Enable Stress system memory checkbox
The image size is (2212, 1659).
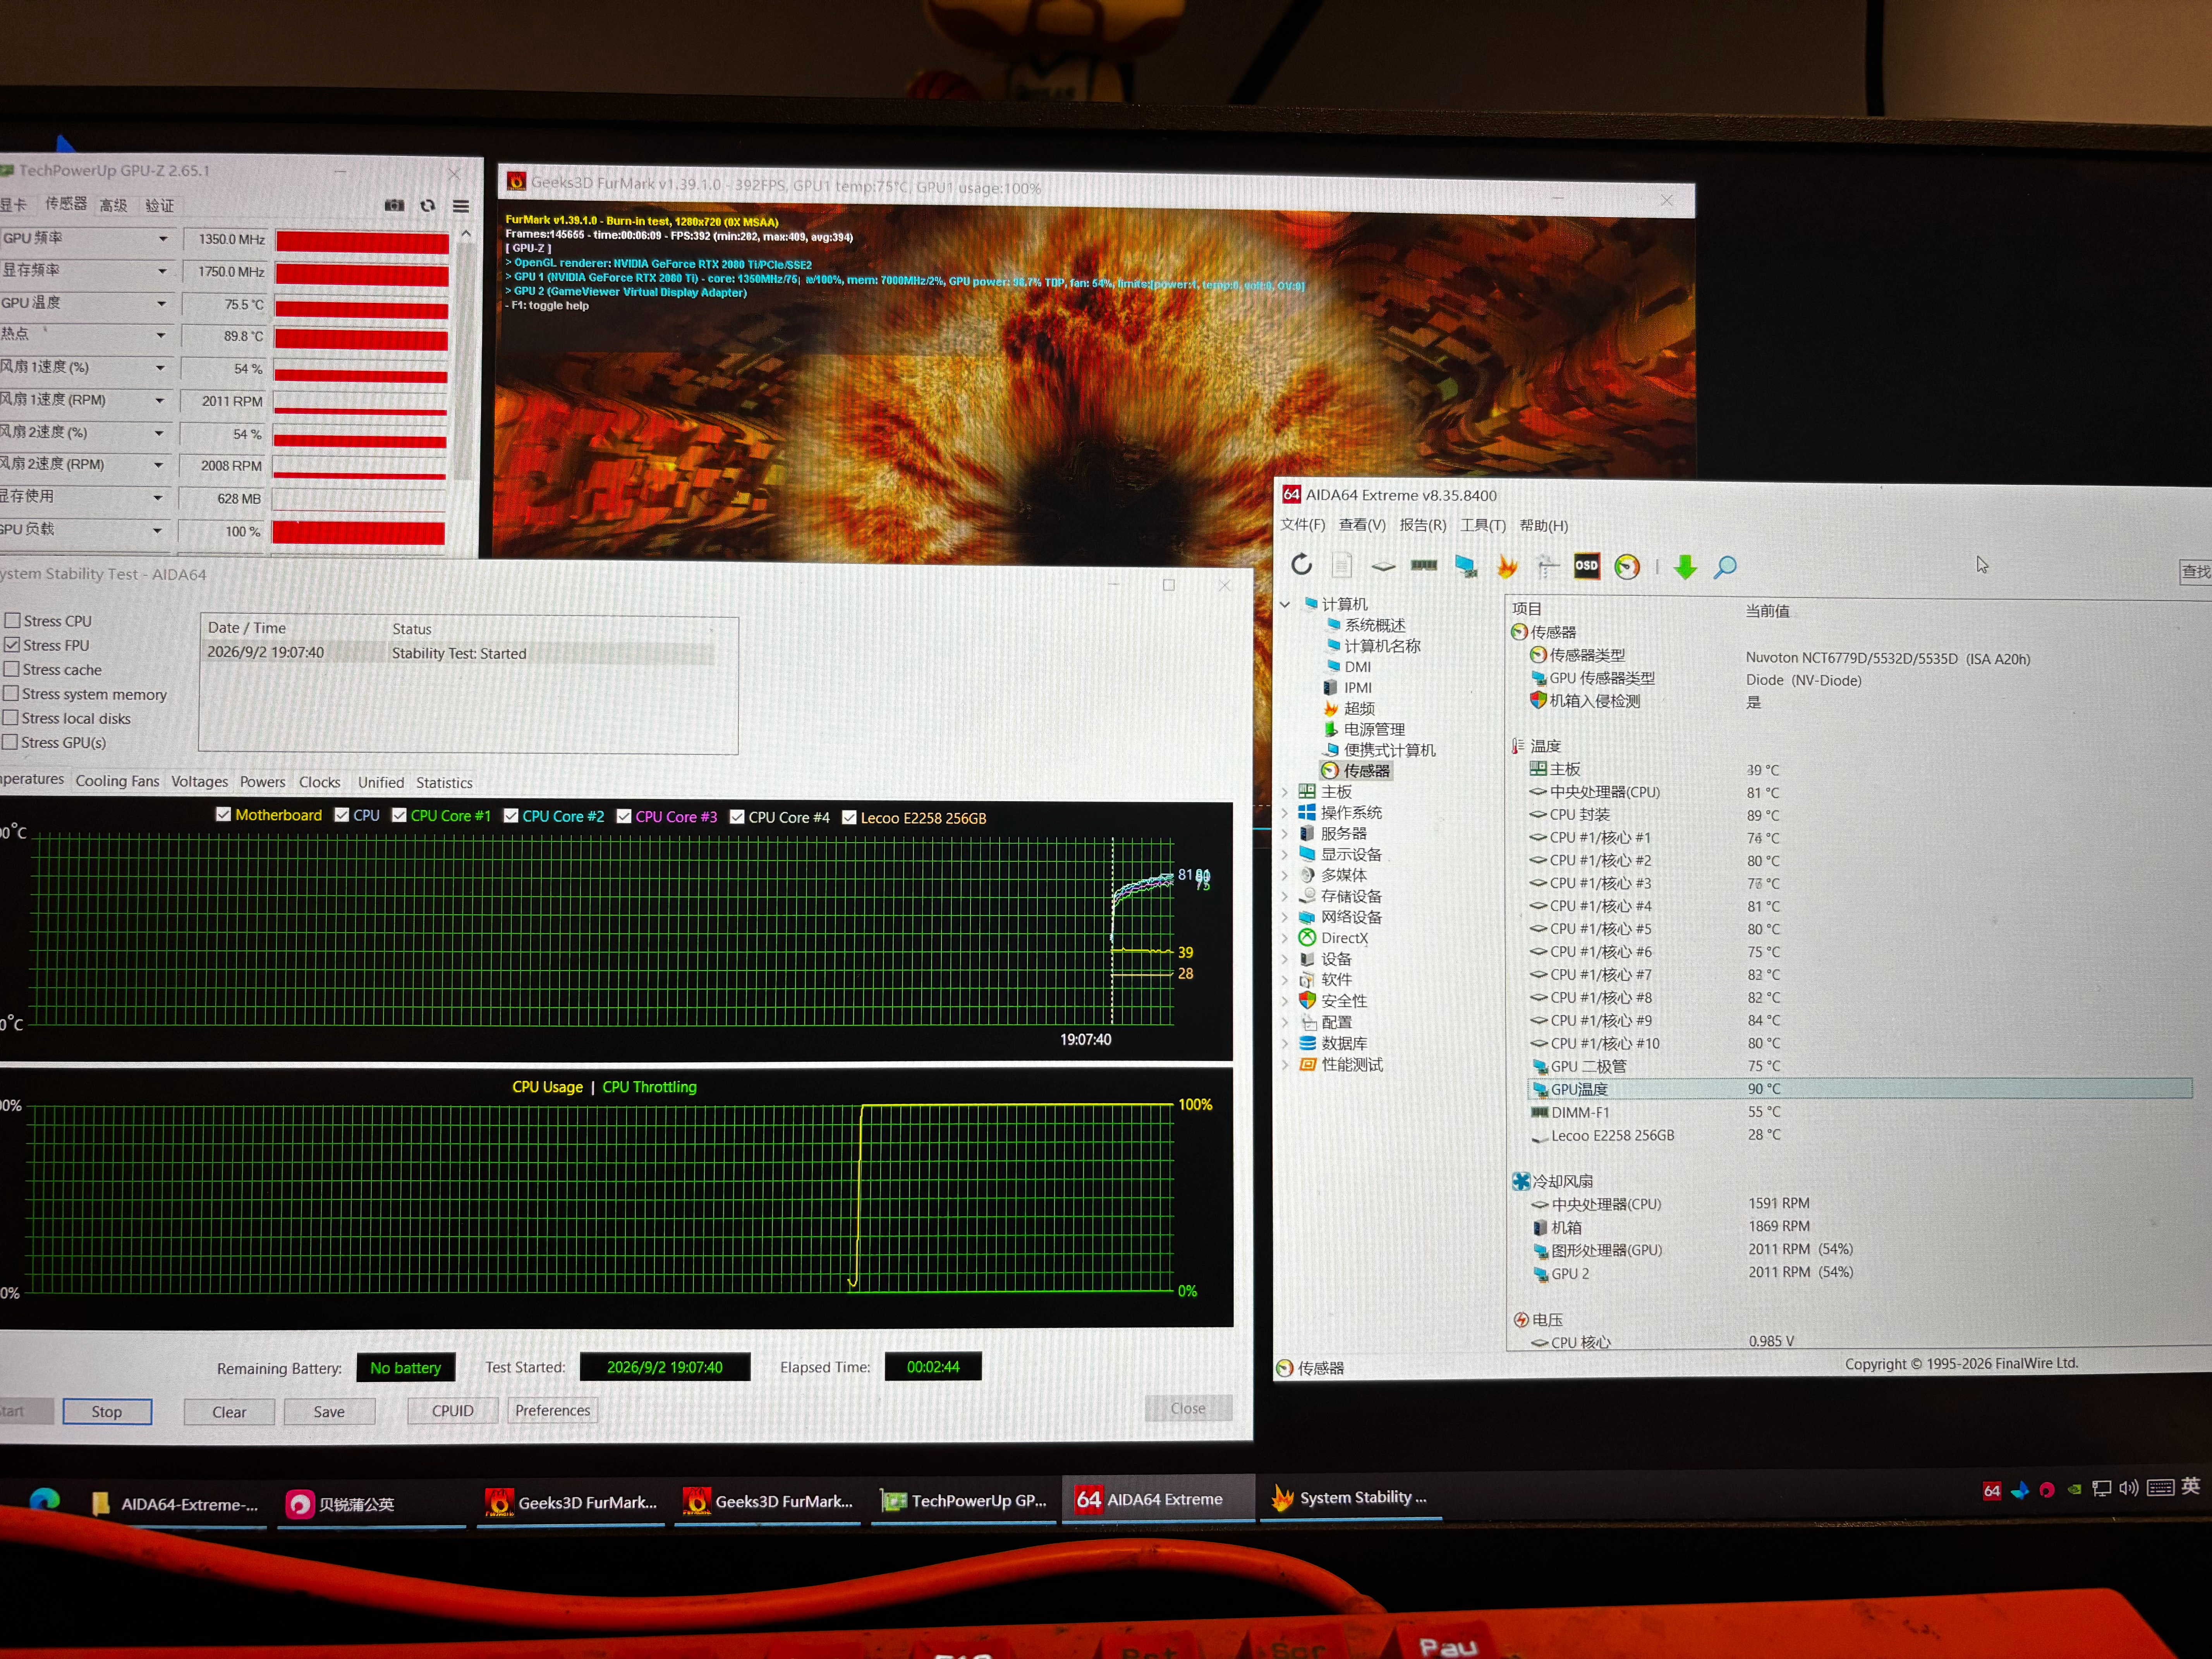tap(11, 693)
